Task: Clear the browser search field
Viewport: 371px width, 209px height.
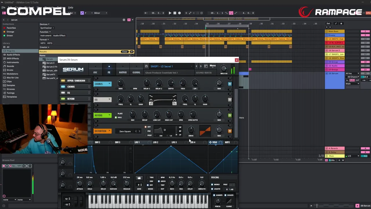Action: click(x=124, y=20)
